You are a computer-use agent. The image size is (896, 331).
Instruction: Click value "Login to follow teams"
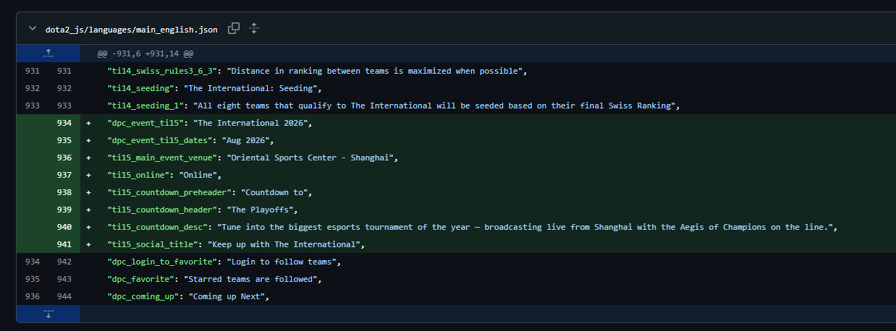[284, 262]
